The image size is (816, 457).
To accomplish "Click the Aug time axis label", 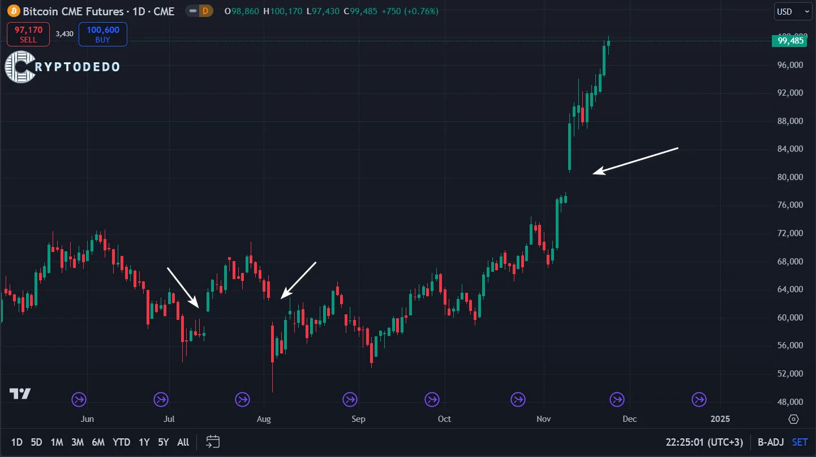I will point(264,419).
